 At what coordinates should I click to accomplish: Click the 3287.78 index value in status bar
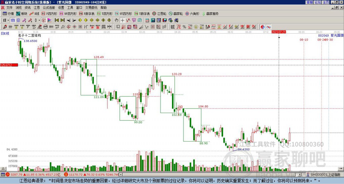coord(16,175)
